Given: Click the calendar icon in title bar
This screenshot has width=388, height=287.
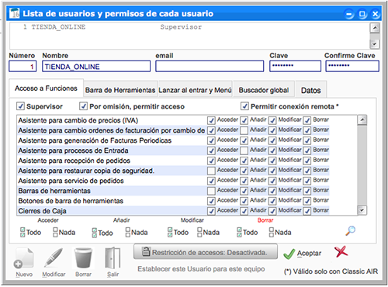Looking at the screenshot, I should tap(14, 13).
